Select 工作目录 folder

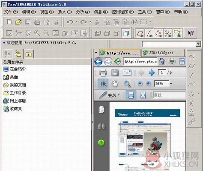(x=15, y=93)
